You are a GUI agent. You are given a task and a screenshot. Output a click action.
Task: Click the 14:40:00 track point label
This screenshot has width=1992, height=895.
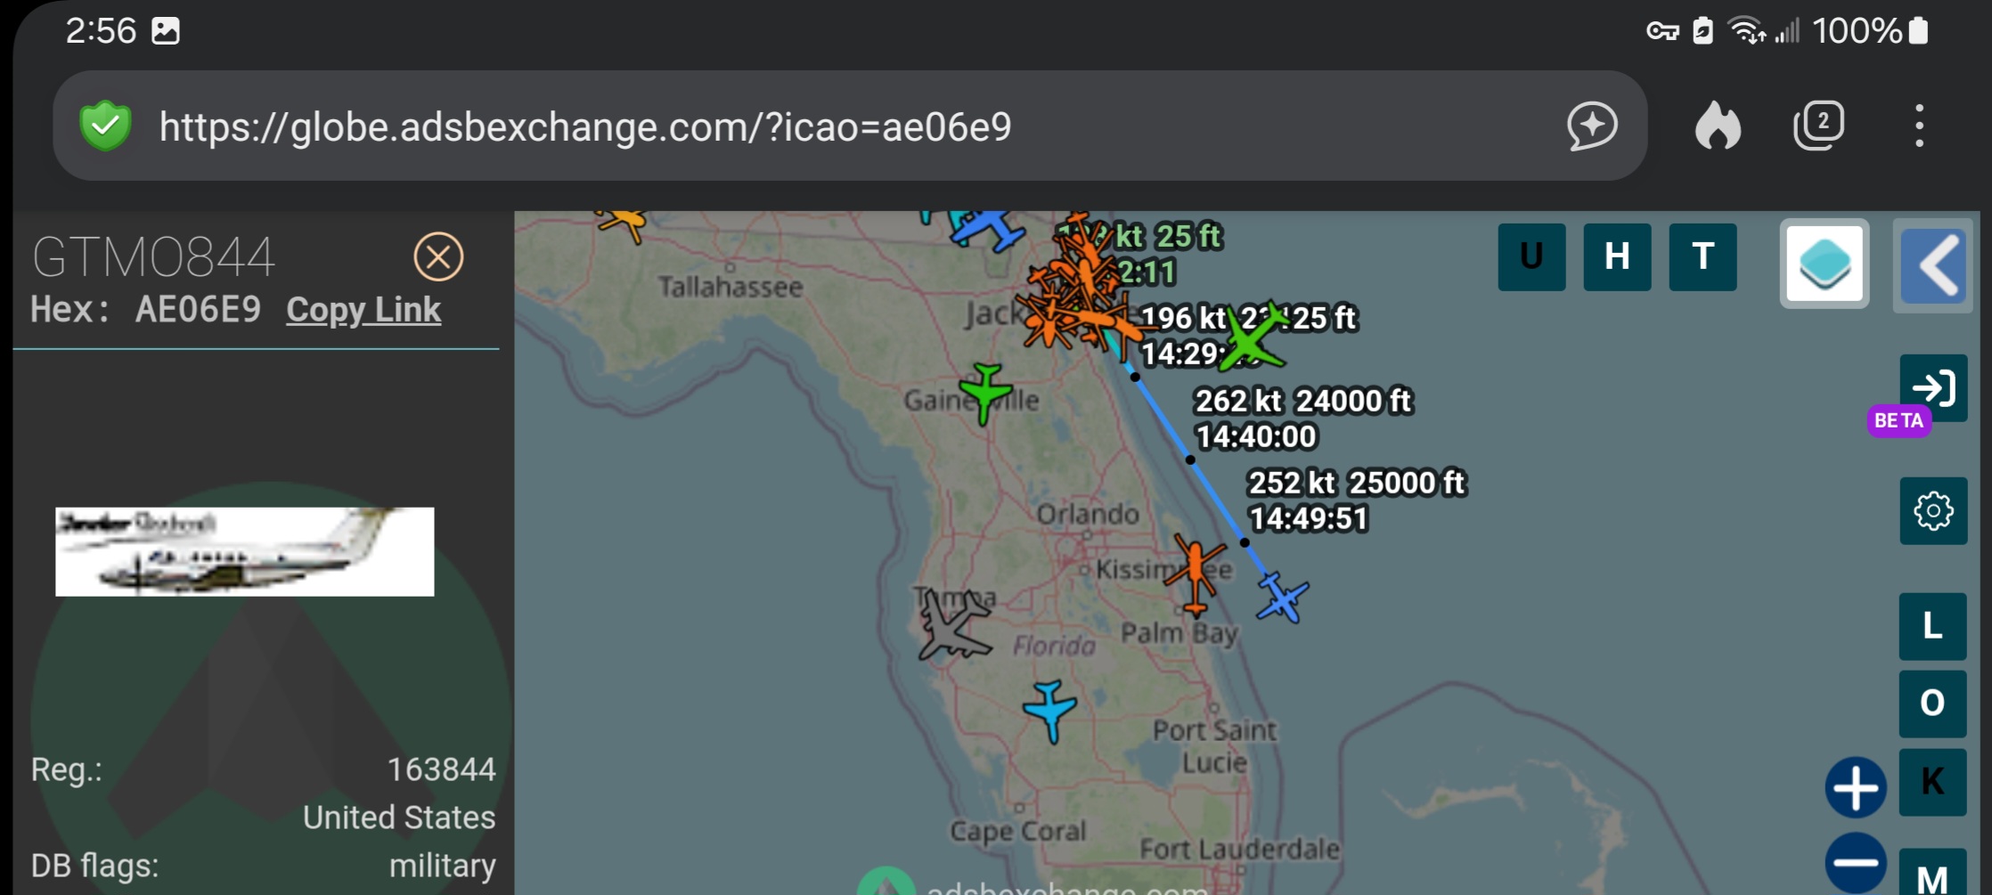tap(1255, 437)
